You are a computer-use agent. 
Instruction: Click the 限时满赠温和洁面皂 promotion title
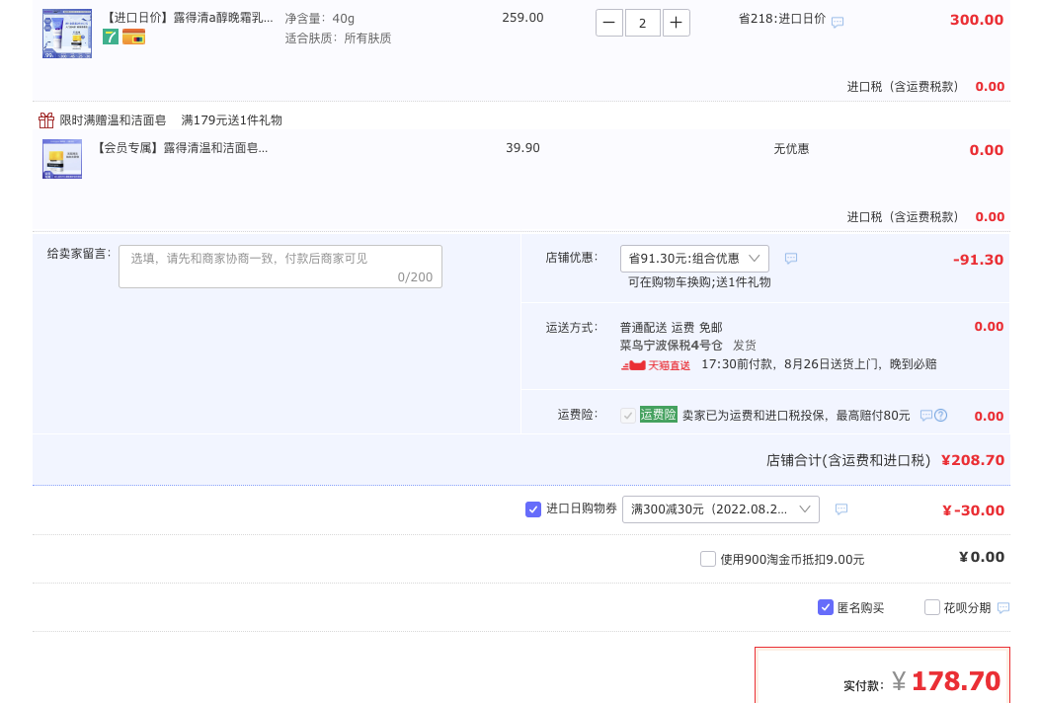[x=113, y=119]
